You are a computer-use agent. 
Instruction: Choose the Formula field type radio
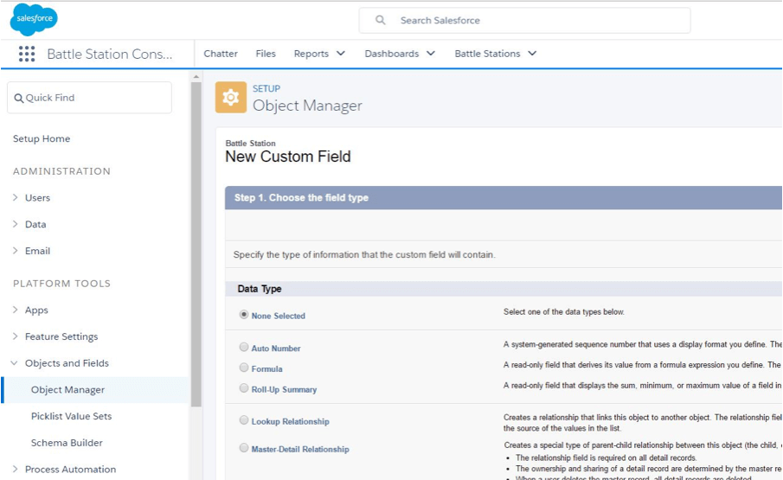coord(244,368)
